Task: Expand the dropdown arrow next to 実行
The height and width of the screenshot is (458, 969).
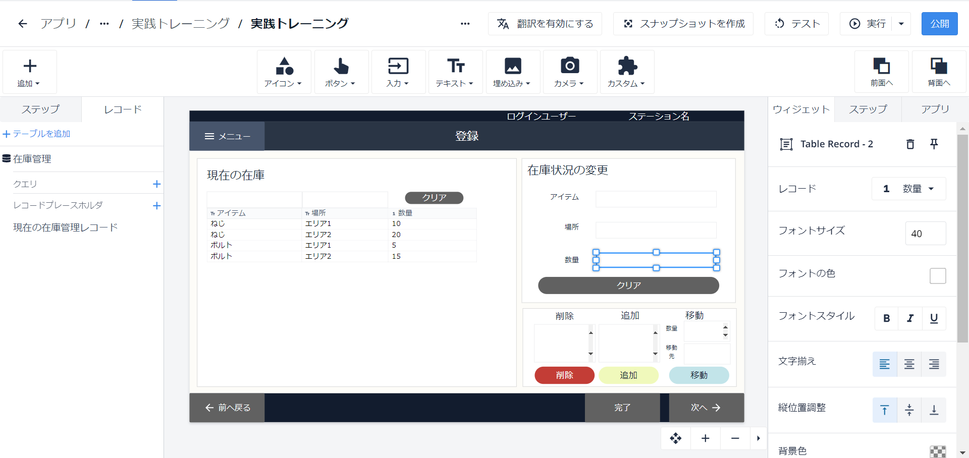Action: coord(901,24)
